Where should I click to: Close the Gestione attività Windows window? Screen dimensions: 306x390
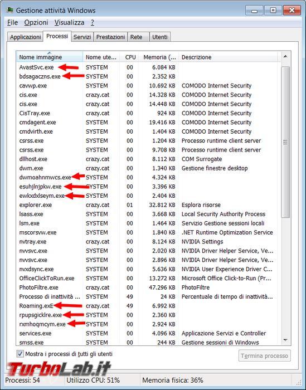click(x=292, y=11)
